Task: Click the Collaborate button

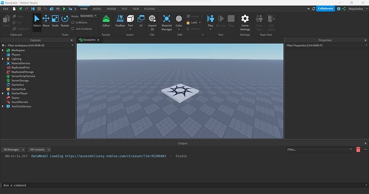Action: [x=325, y=9]
